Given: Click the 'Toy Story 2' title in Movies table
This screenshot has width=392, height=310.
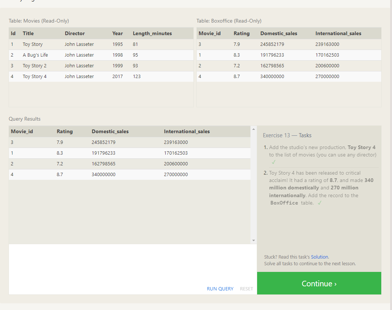Looking at the screenshot, I should pos(34,65).
